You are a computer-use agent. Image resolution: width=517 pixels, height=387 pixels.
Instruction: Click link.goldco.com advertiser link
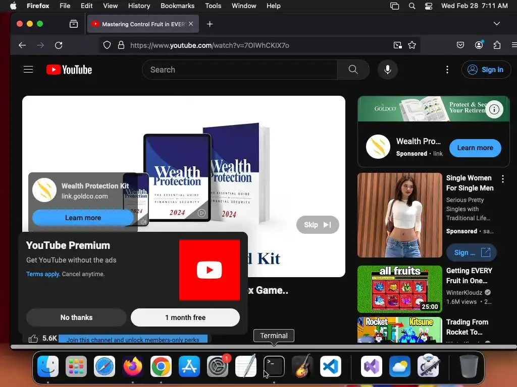[x=84, y=196]
